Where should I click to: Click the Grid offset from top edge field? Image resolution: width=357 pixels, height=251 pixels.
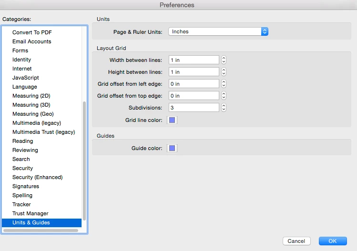point(194,96)
